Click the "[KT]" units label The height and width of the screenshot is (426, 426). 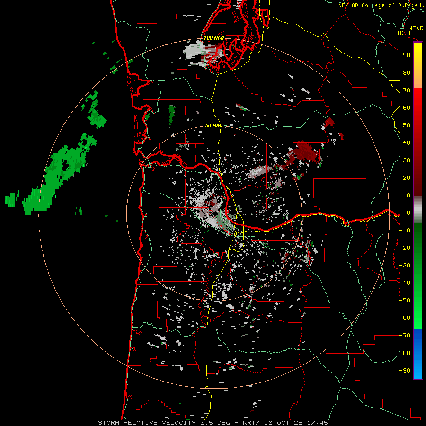tap(404, 33)
